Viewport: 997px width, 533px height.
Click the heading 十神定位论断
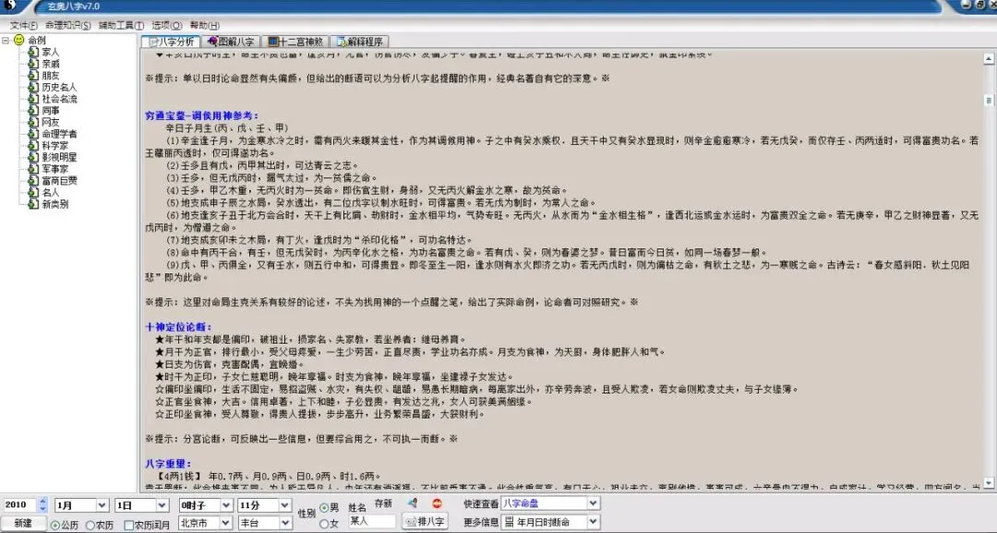pos(179,327)
